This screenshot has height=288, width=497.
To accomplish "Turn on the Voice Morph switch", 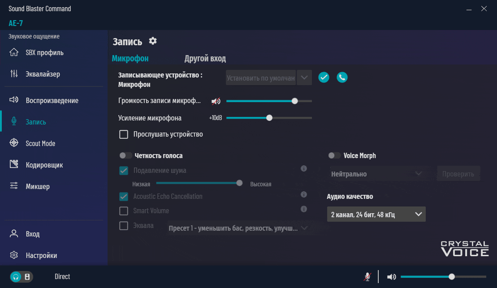I will pos(334,156).
